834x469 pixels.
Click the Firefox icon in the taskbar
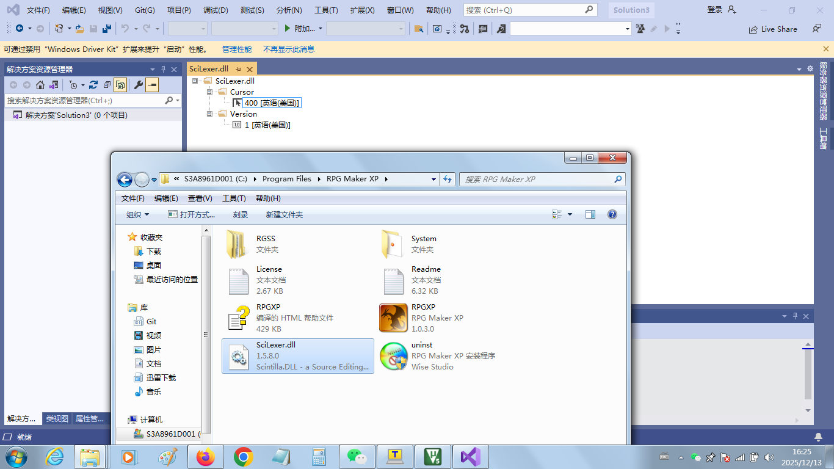[206, 456]
